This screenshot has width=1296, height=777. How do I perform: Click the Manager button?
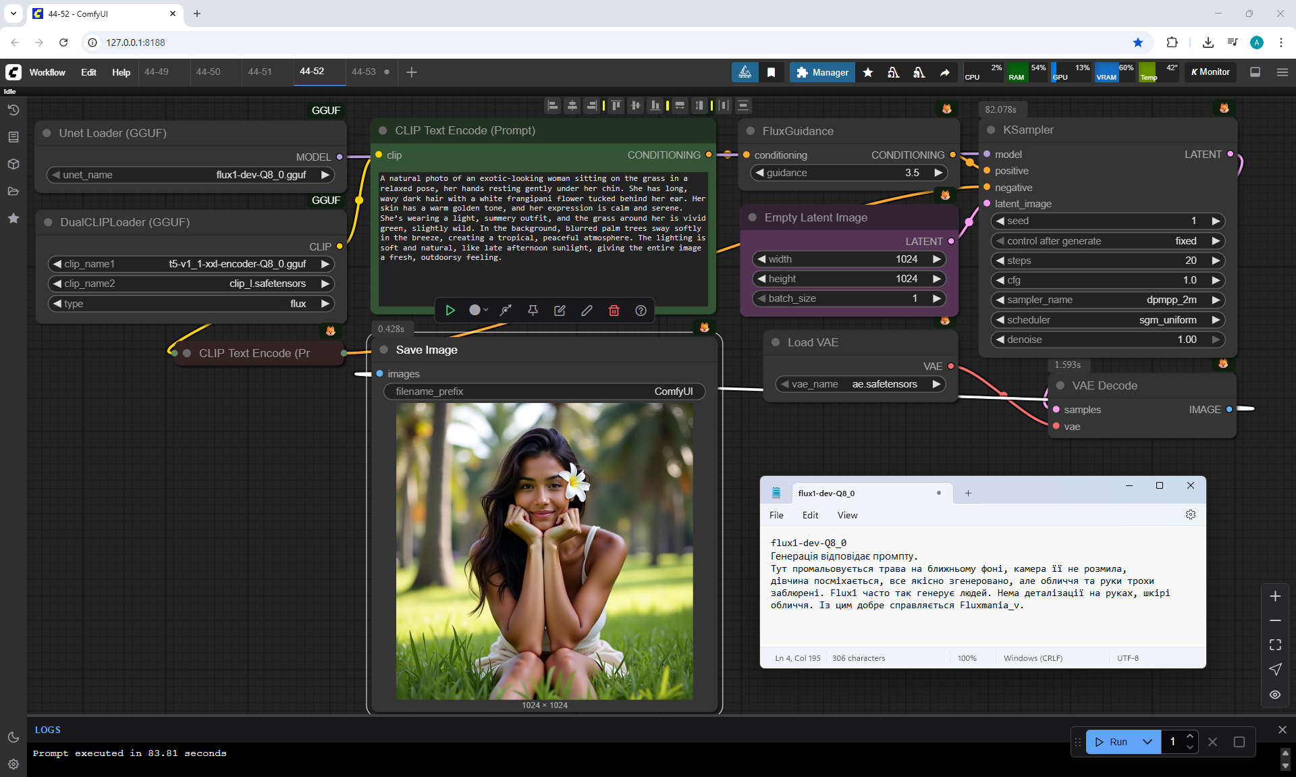click(x=822, y=72)
